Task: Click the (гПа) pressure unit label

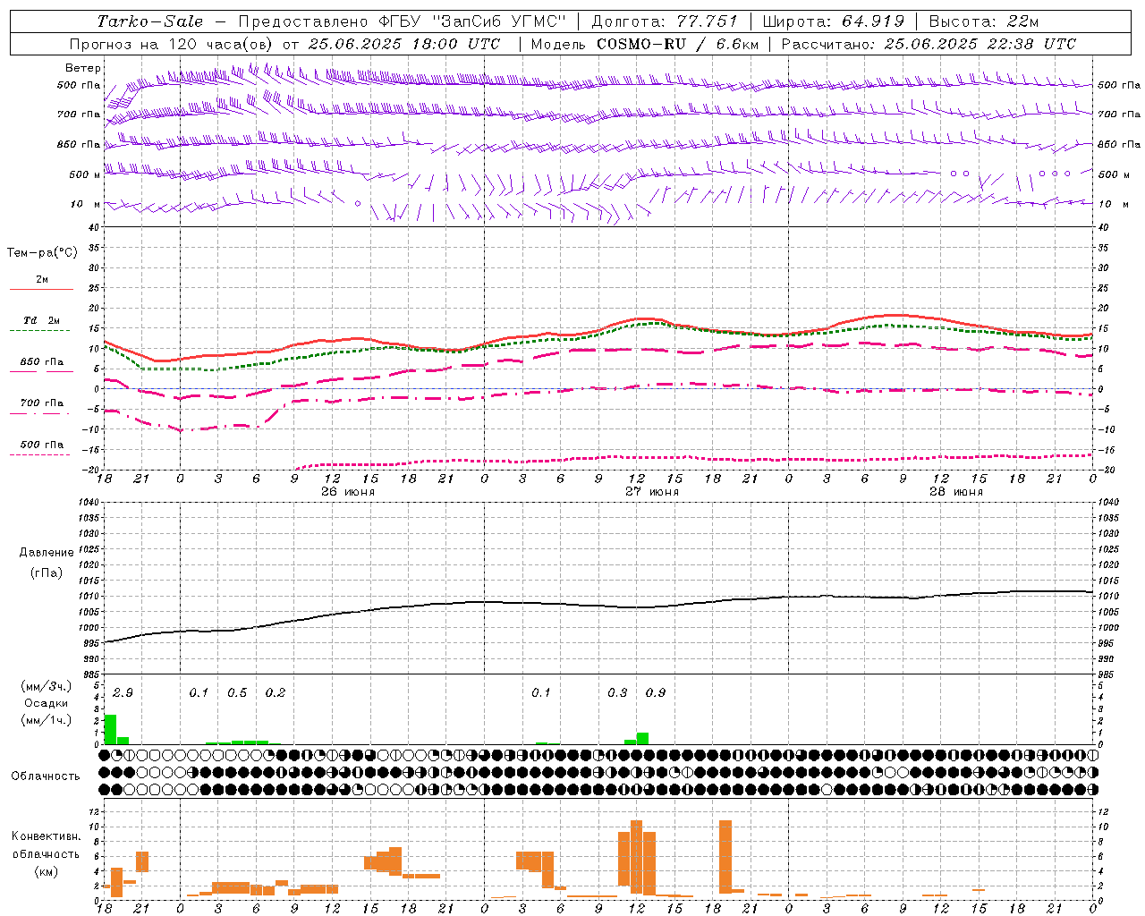Action: 47,573
